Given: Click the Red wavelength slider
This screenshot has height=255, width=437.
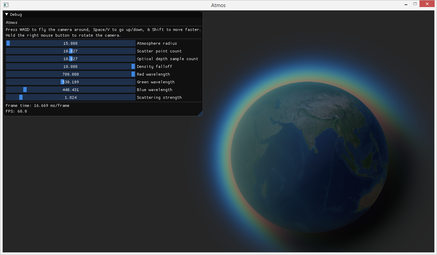Looking at the screenshot, I should point(70,74).
